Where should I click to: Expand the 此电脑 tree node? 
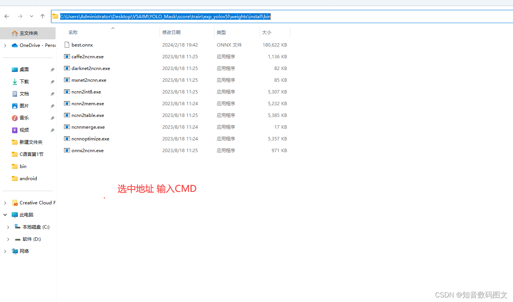pyautogui.click(x=5, y=215)
